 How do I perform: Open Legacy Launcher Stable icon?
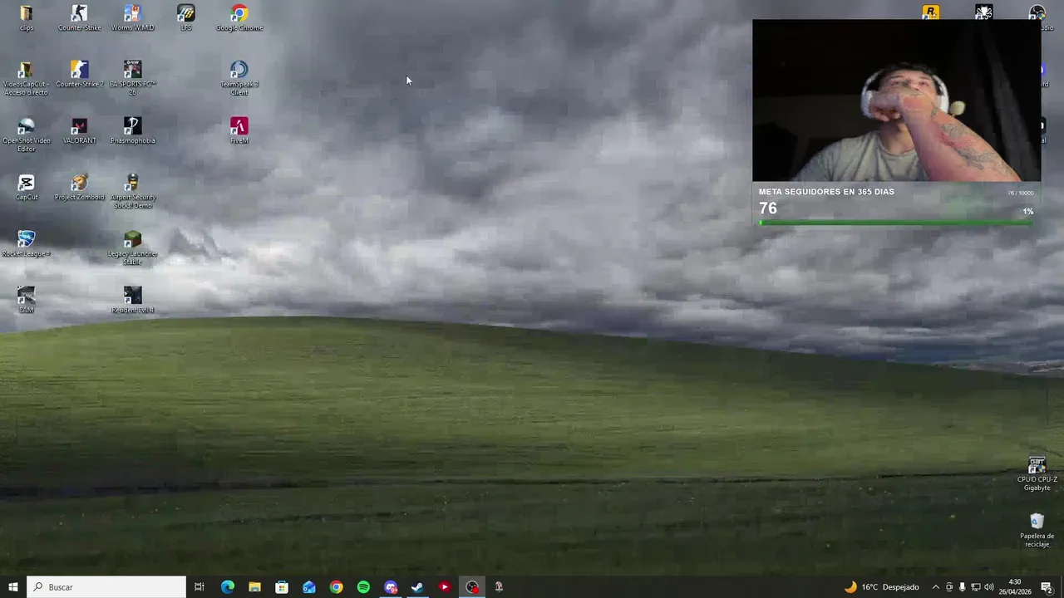(132, 248)
